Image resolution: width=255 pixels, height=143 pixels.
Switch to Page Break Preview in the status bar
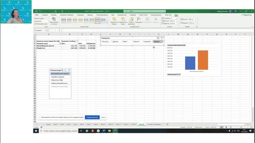click(231, 127)
